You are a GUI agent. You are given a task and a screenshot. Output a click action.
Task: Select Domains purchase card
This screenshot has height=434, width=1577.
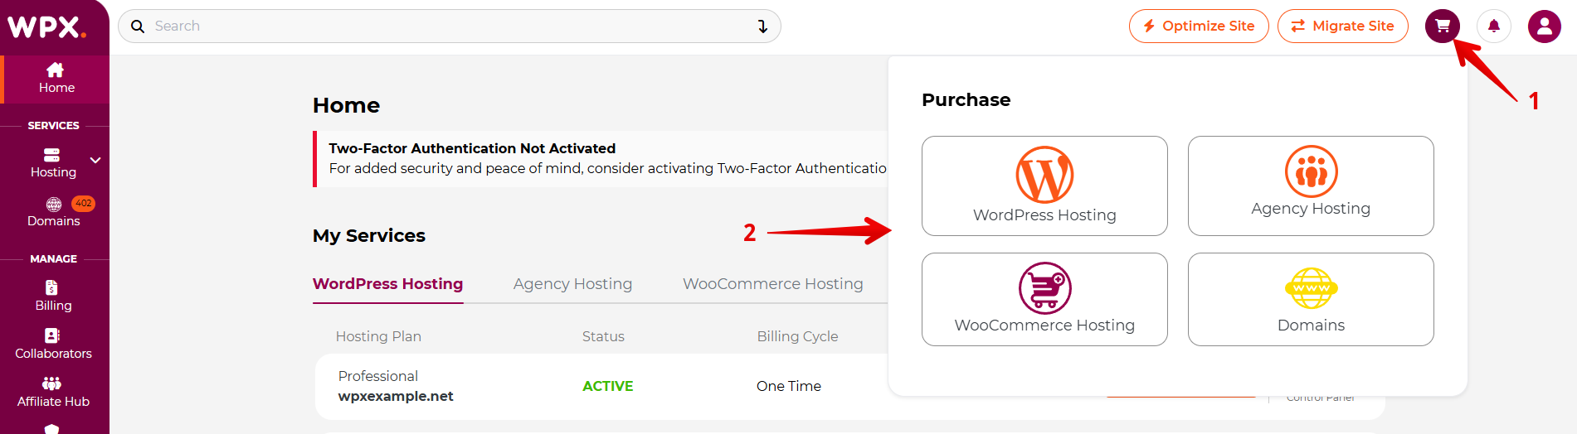point(1311,299)
